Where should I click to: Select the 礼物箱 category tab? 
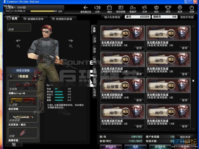(x=95, y=92)
